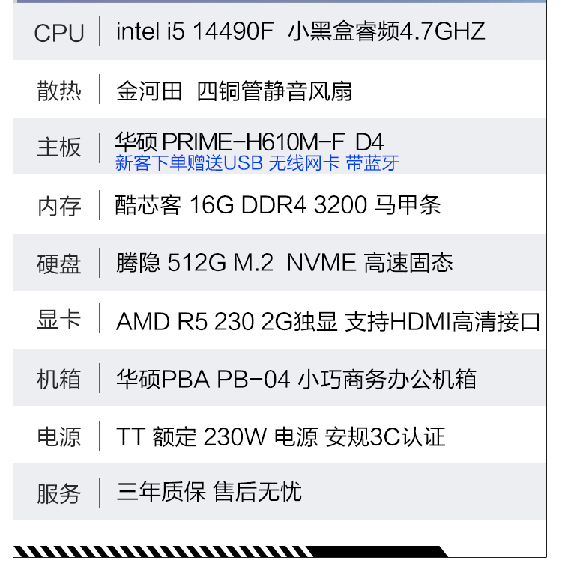562x581 pixels.
Task: Click the 显卡 graphics card label
Action: [59, 320]
